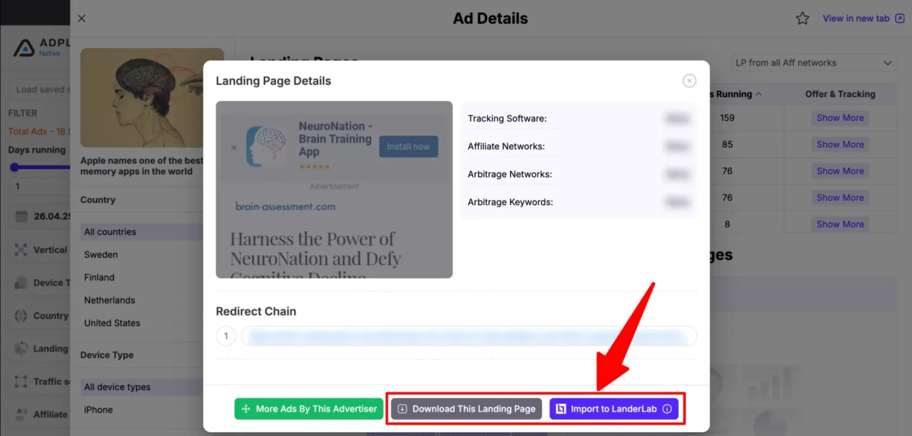Viewport: 912px width, 436px height.
Task: Click the Landing Page Details heading
Action: (x=273, y=81)
